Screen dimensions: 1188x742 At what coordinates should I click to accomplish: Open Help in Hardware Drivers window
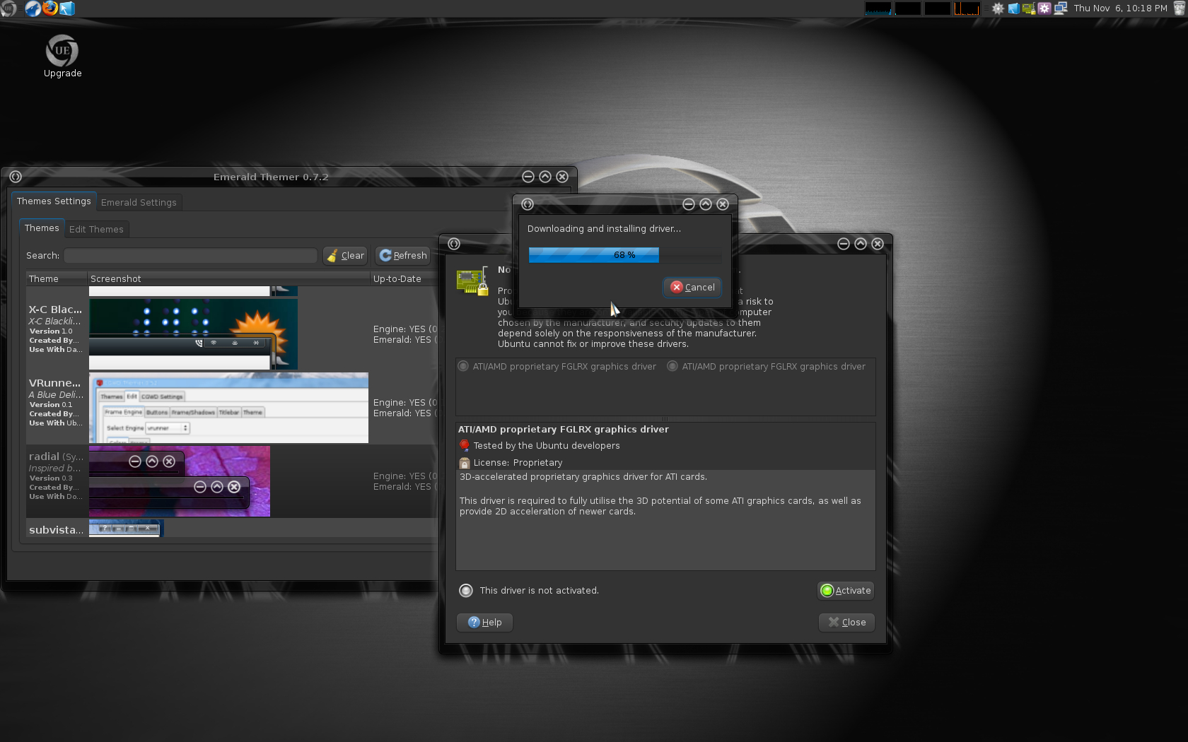tap(484, 623)
